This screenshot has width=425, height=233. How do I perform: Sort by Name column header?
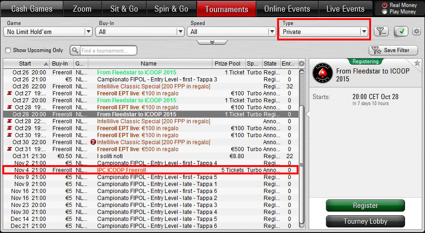pos(150,64)
